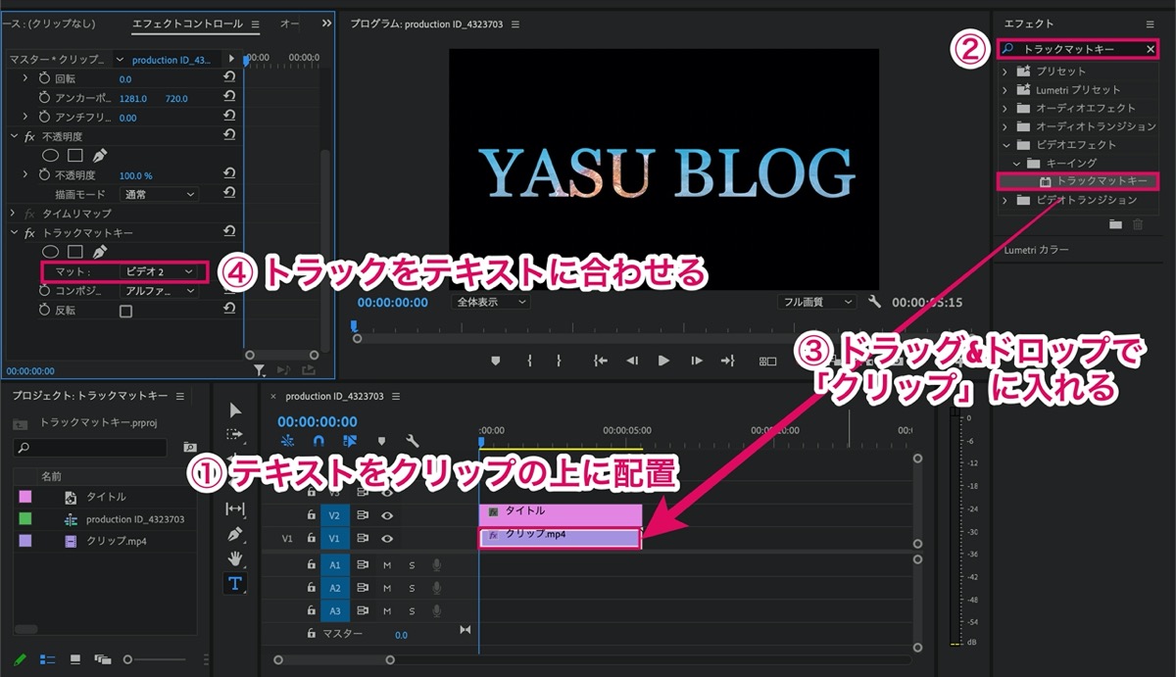Viewport: 1176px width, 677px height.
Task: Open コンポジット dropdown showing アルファ
Action: (x=159, y=291)
